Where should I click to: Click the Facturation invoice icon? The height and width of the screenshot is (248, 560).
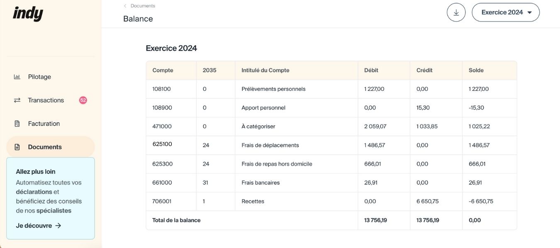click(x=17, y=124)
